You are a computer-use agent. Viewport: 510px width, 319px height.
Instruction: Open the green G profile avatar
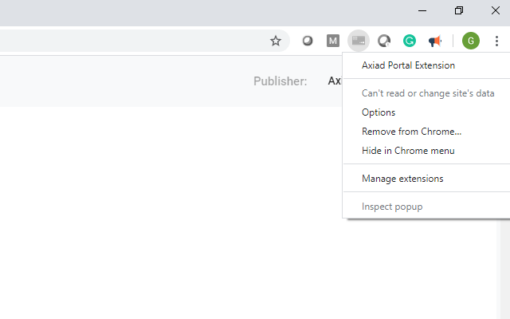[471, 41]
